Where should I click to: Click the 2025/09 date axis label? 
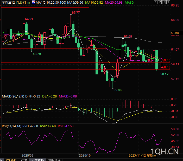[27, 155]
